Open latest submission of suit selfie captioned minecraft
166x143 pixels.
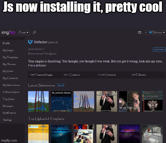tap(107, 102)
